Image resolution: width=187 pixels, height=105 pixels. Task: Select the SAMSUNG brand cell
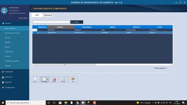114,33
